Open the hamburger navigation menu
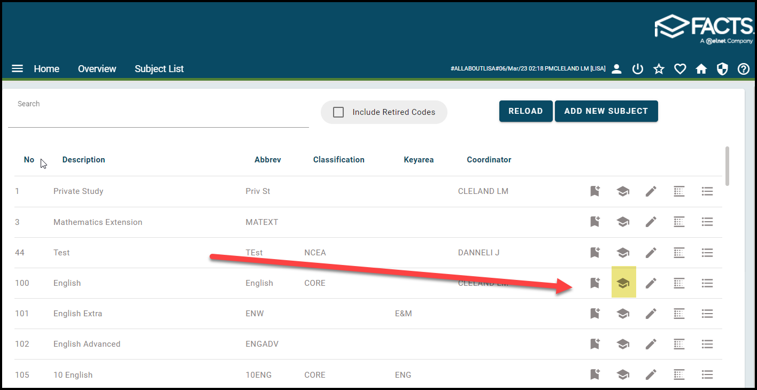 point(18,69)
